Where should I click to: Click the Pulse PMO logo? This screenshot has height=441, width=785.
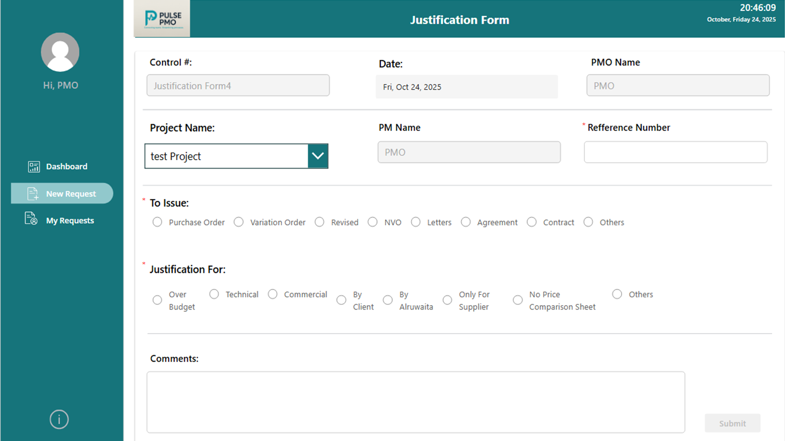pyautogui.click(x=162, y=19)
